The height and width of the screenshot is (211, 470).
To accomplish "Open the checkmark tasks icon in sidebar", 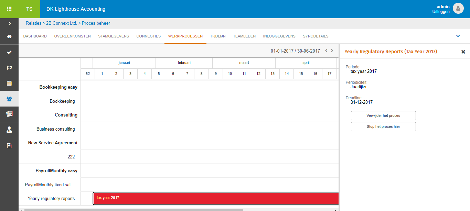I will [9, 52].
